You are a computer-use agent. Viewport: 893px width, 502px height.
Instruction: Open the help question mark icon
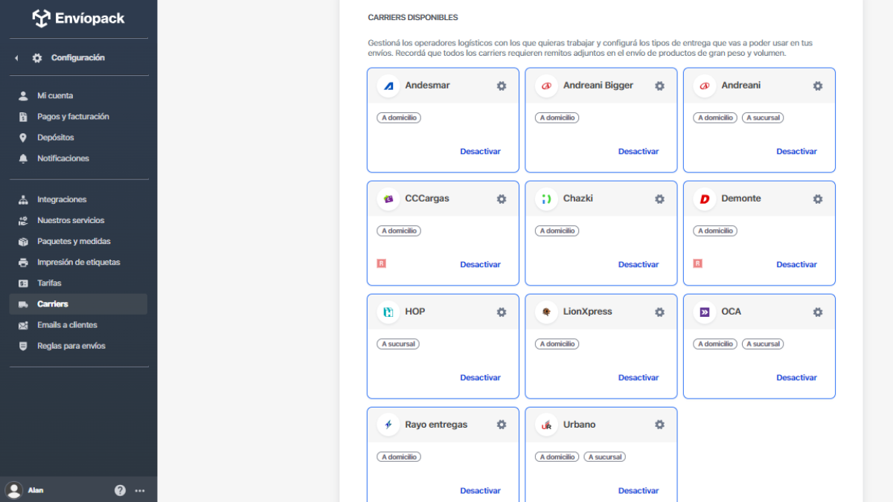[x=120, y=490]
